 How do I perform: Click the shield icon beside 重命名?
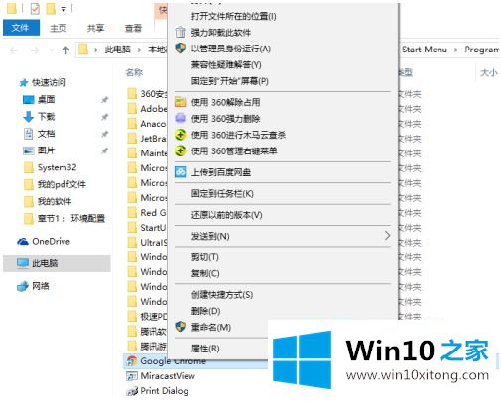click(x=181, y=327)
